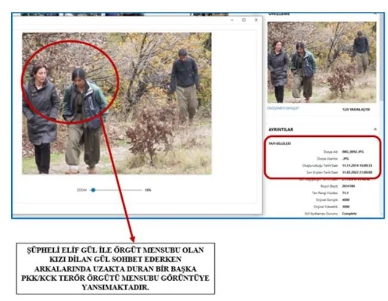388x301 pixels.
Task: Click the 'Orijinal Yükseklik' field label
Action: [x=326, y=207]
